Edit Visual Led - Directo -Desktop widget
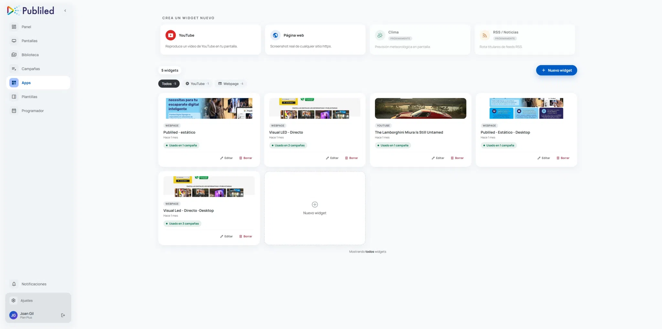The image size is (662, 329). [x=227, y=236]
